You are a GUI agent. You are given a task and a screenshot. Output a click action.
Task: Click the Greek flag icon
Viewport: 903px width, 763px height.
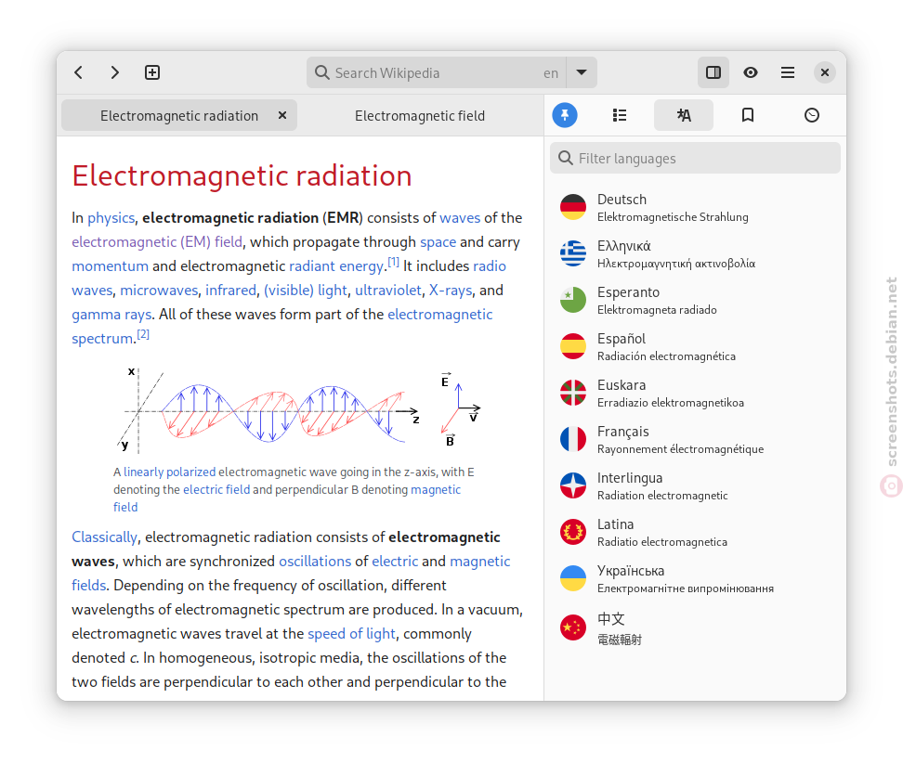tap(573, 253)
